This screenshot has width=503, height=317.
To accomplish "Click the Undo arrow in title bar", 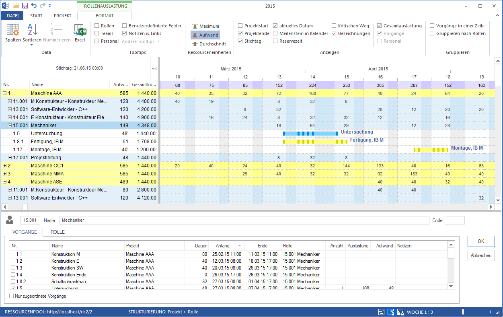I will 33,6.
